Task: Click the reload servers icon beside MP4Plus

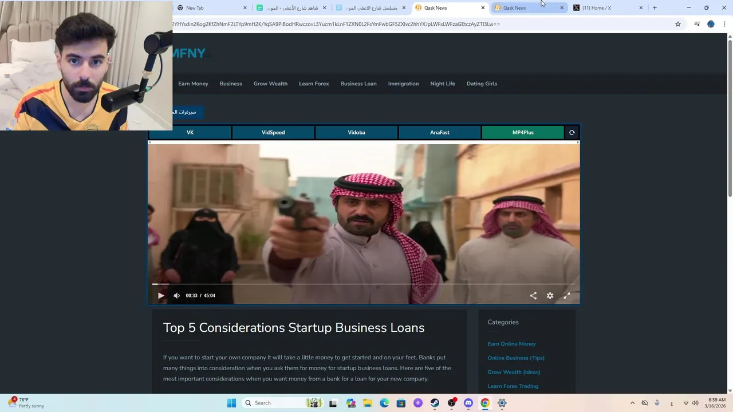Action: pyautogui.click(x=572, y=133)
